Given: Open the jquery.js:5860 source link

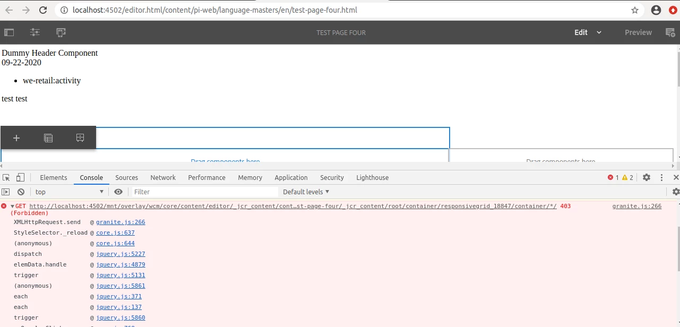Looking at the screenshot, I should tap(120, 317).
